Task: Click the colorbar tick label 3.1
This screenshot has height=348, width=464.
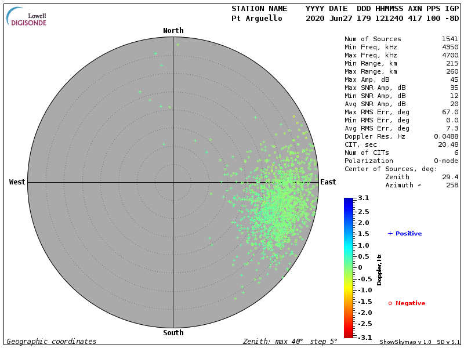Action: point(364,198)
